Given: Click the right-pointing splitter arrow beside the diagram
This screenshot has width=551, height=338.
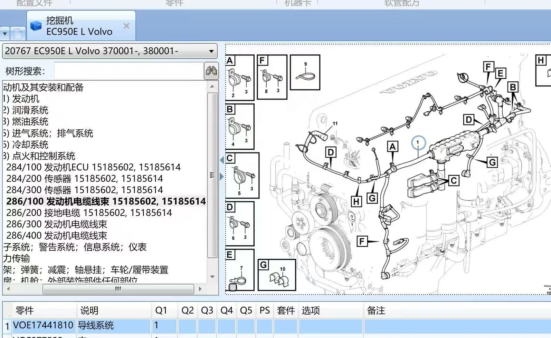Looking at the screenshot, I should (222, 177).
